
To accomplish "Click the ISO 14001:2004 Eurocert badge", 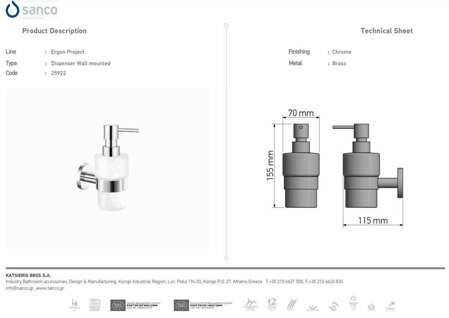I will [x=181, y=305].
